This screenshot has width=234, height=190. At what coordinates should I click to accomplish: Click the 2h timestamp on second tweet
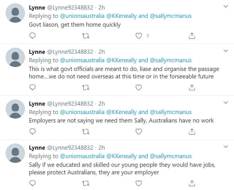pos(101,52)
